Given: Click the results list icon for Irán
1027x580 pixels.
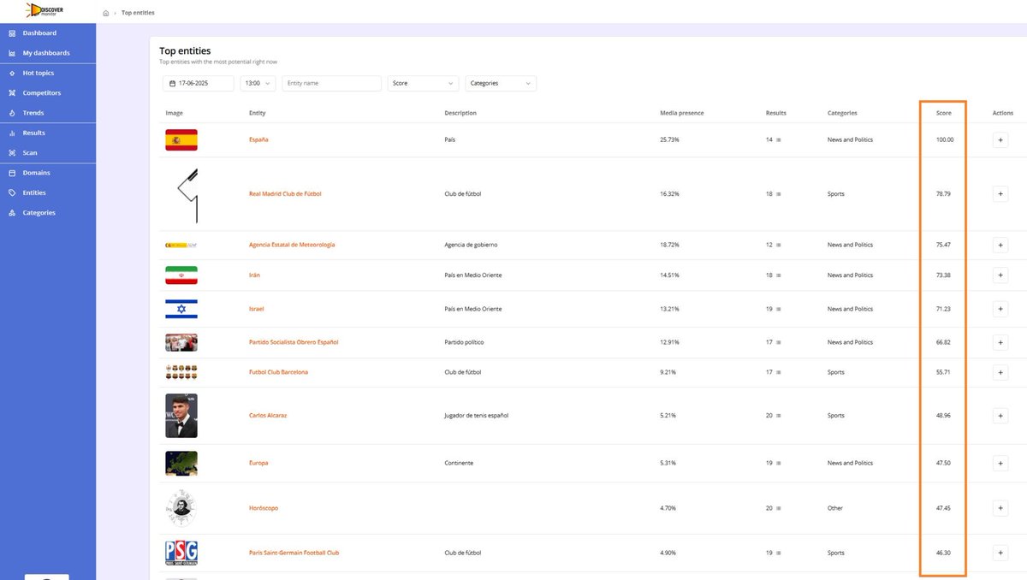Looking at the screenshot, I should pyautogui.click(x=779, y=275).
